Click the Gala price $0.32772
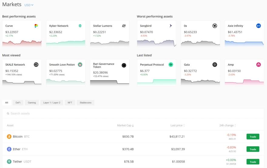 [190, 71]
